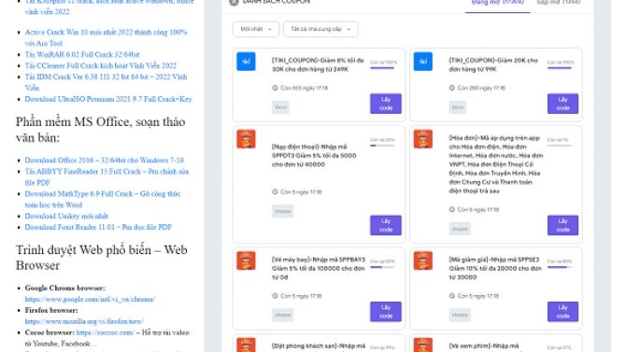This screenshot has width=626, height=352.
Task: Click the Còn 280 ngày expiry text
Action: 481,88
